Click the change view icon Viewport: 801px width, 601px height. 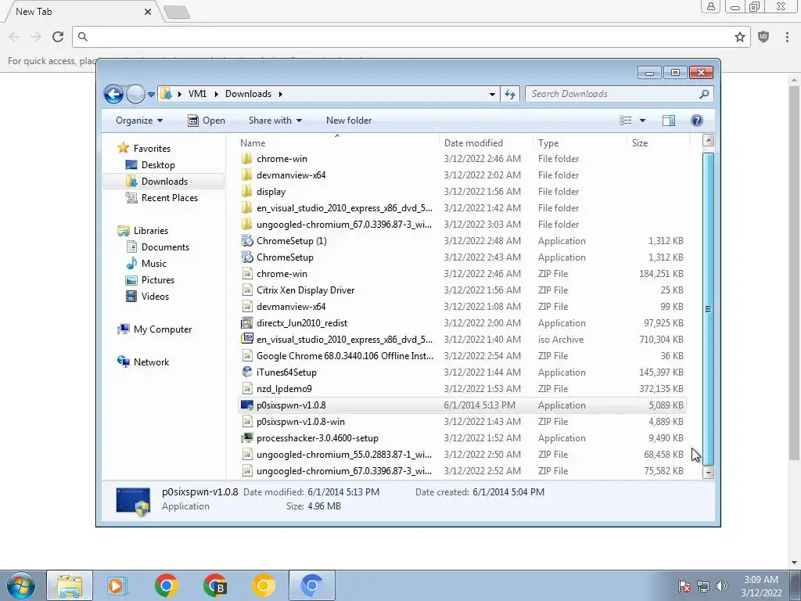click(x=625, y=120)
